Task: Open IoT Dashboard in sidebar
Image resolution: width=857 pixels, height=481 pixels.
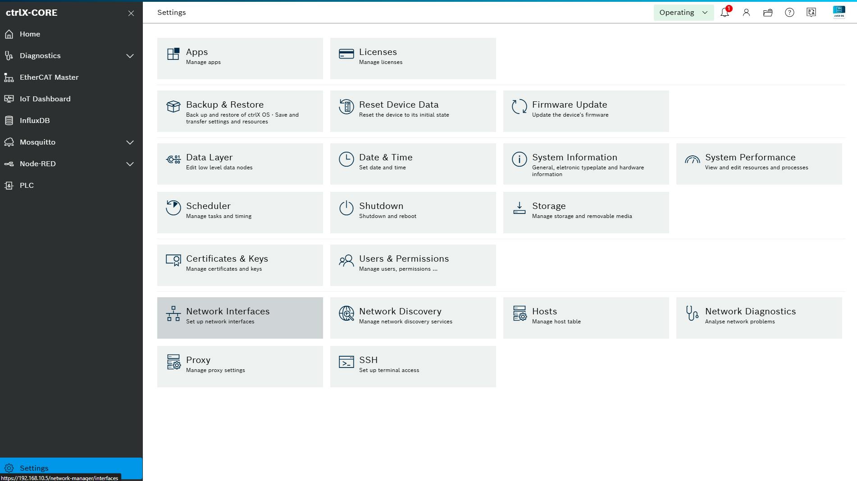Action: (x=71, y=99)
